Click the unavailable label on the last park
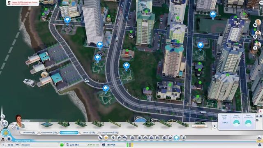The image size is (263, 148). pos(200,126)
